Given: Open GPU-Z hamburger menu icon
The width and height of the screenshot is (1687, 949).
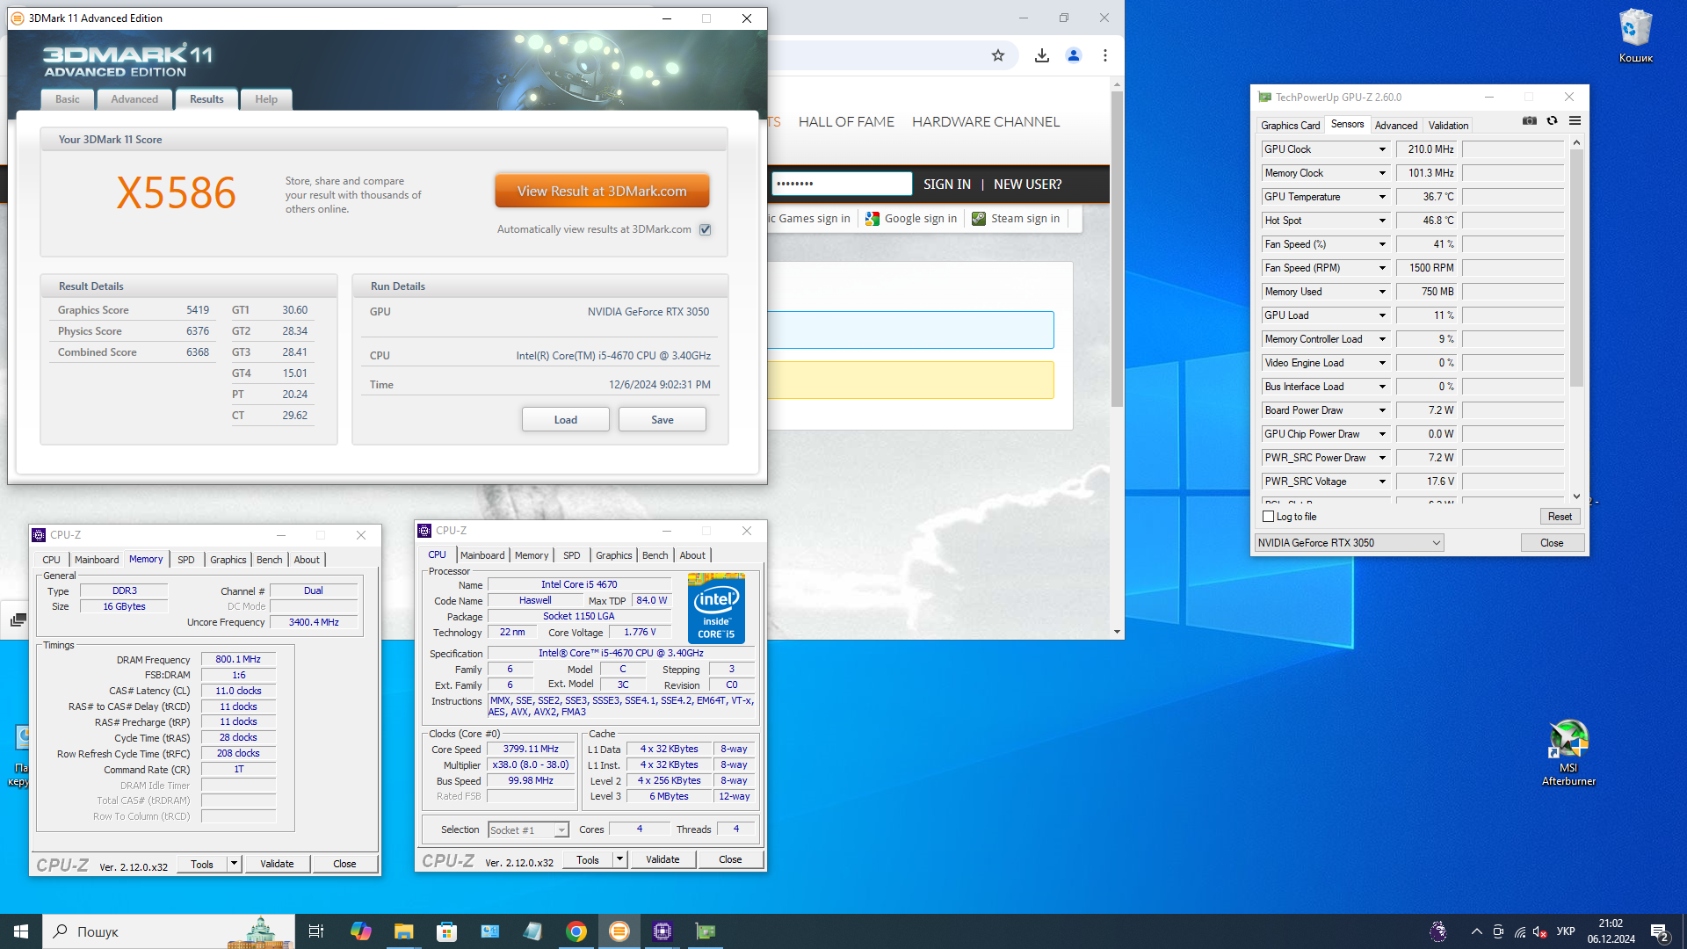Looking at the screenshot, I should pos(1575,121).
